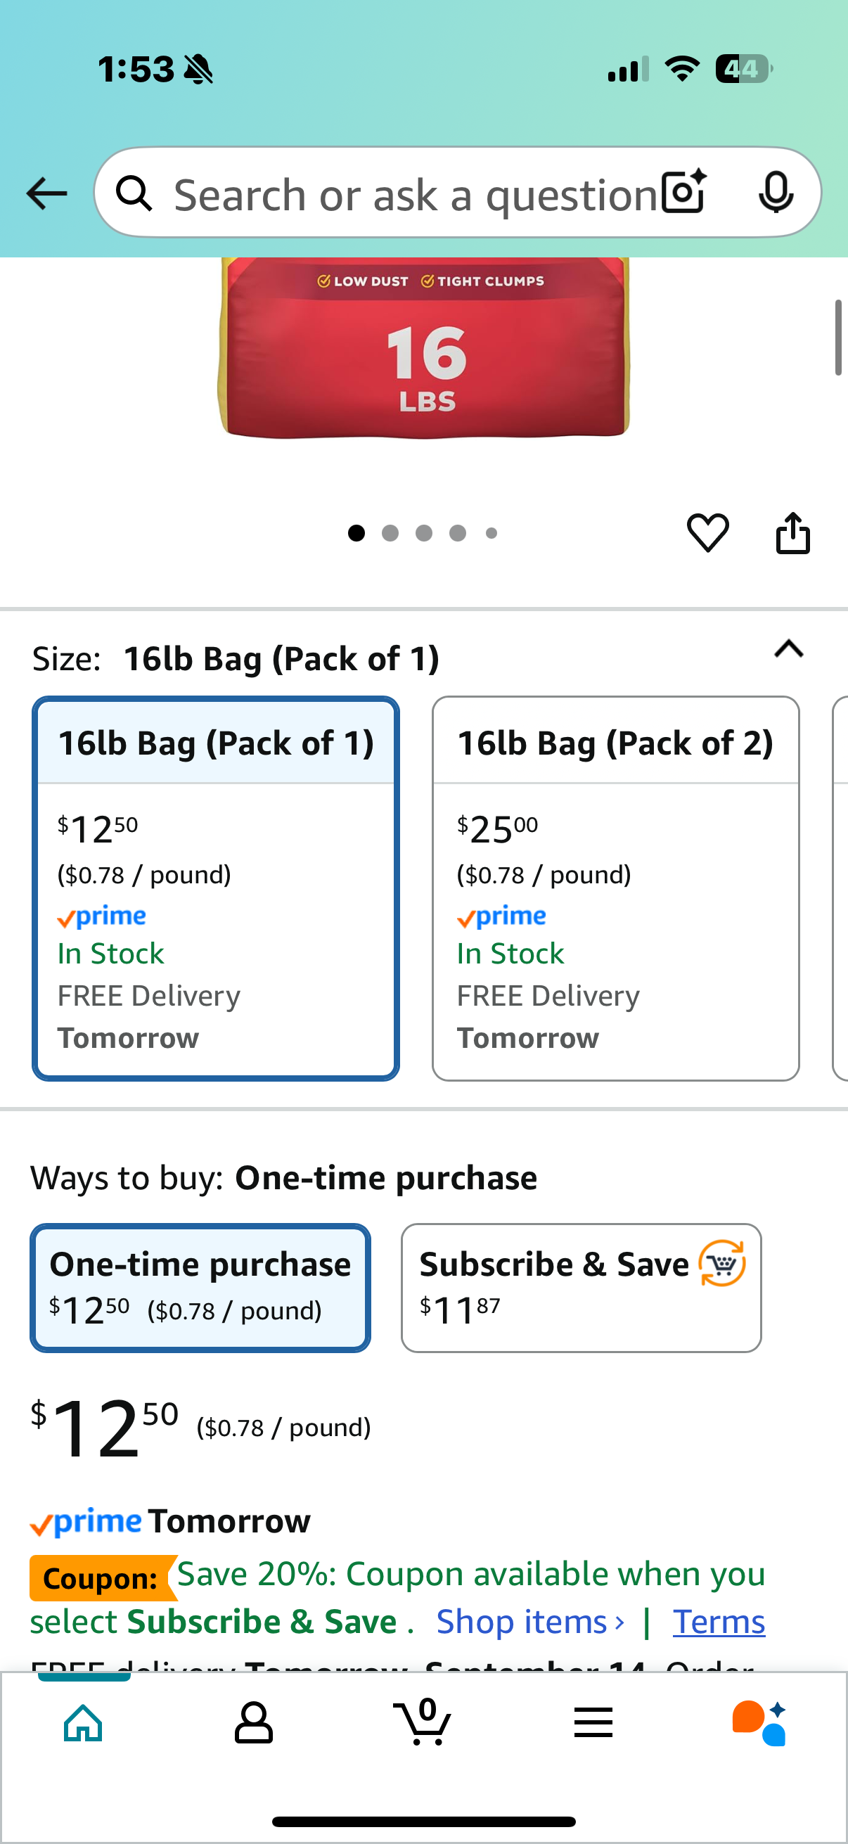Collapse the Size section chevron
This screenshot has height=1844, width=848.
(x=789, y=649)
